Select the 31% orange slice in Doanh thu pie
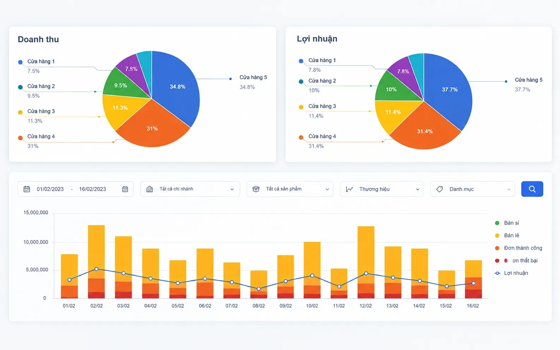 coord(153,129)
